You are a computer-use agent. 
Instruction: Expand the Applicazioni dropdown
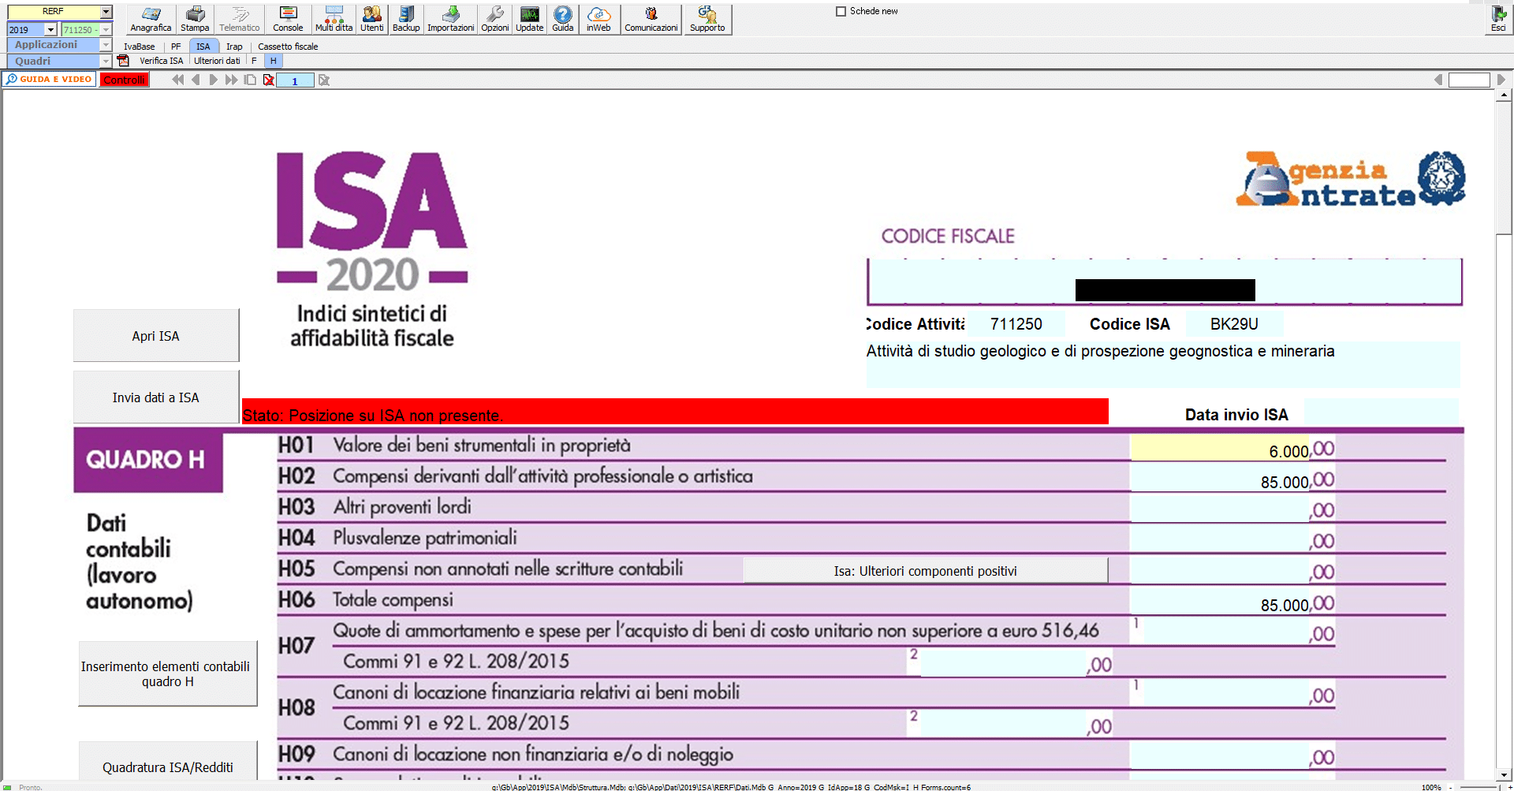[106, 45]
